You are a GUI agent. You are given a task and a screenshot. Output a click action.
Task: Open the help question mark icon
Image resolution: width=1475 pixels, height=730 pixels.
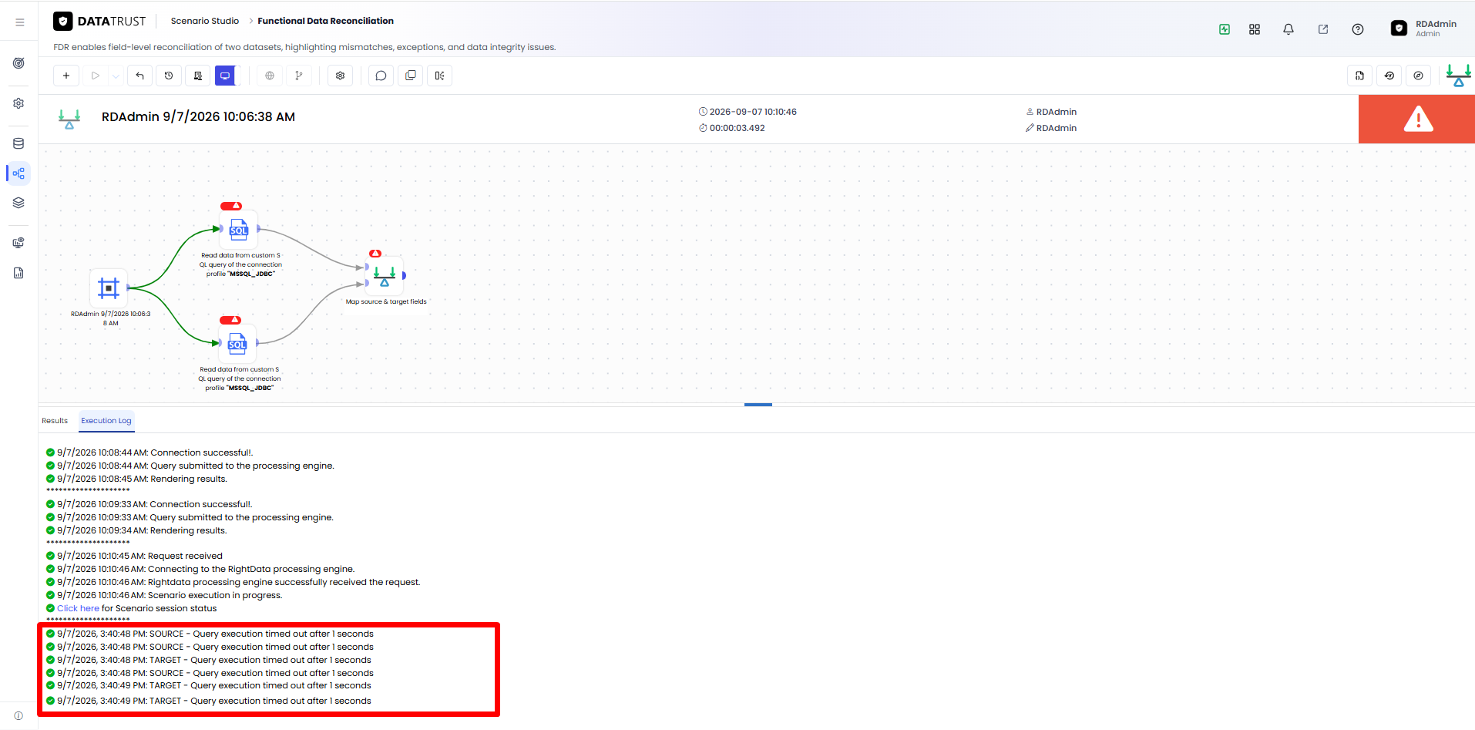[1358, 29]
